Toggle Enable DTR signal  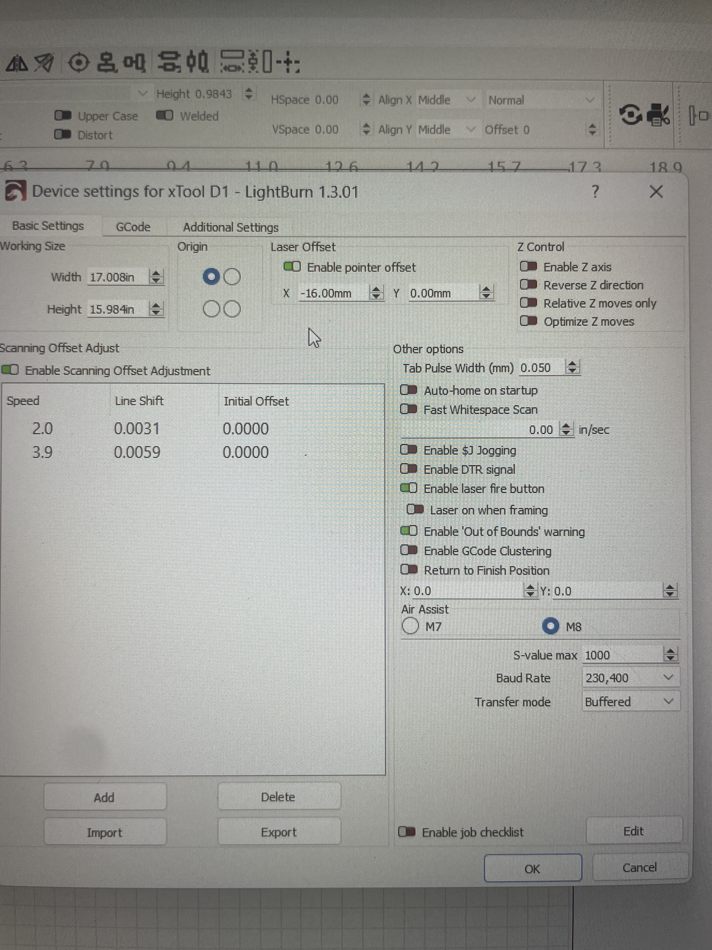point(408,469)
